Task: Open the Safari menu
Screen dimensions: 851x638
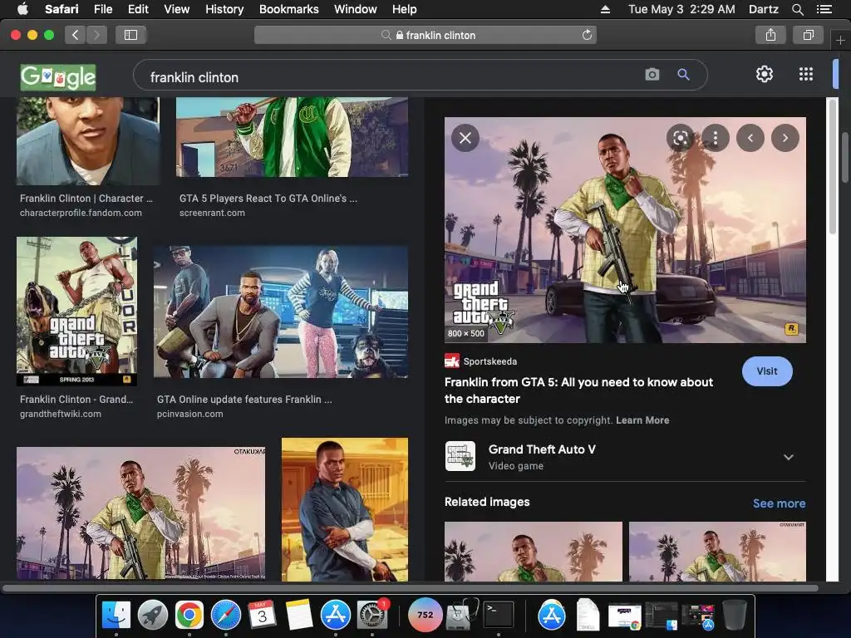Action: [x=61, y=9]
